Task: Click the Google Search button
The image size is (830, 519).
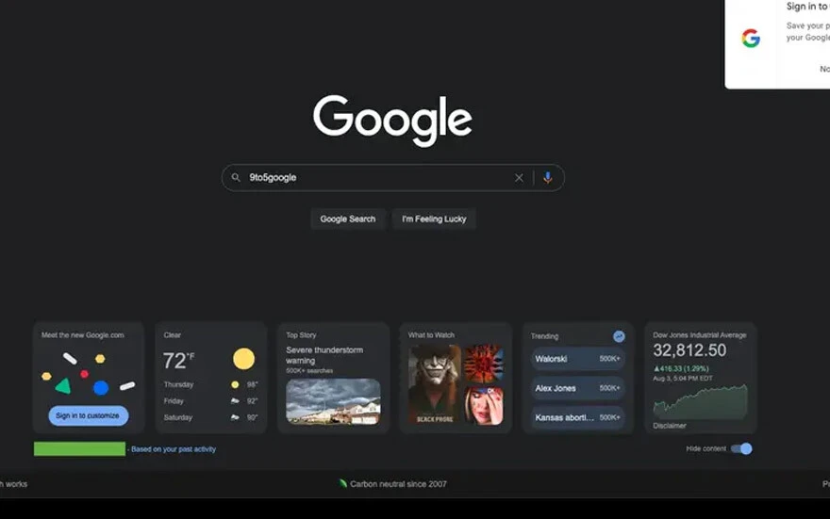Action: [348, 219]
